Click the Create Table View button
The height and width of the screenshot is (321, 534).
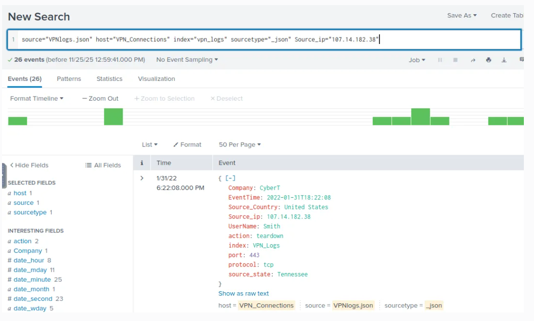[x=507, y=15]
